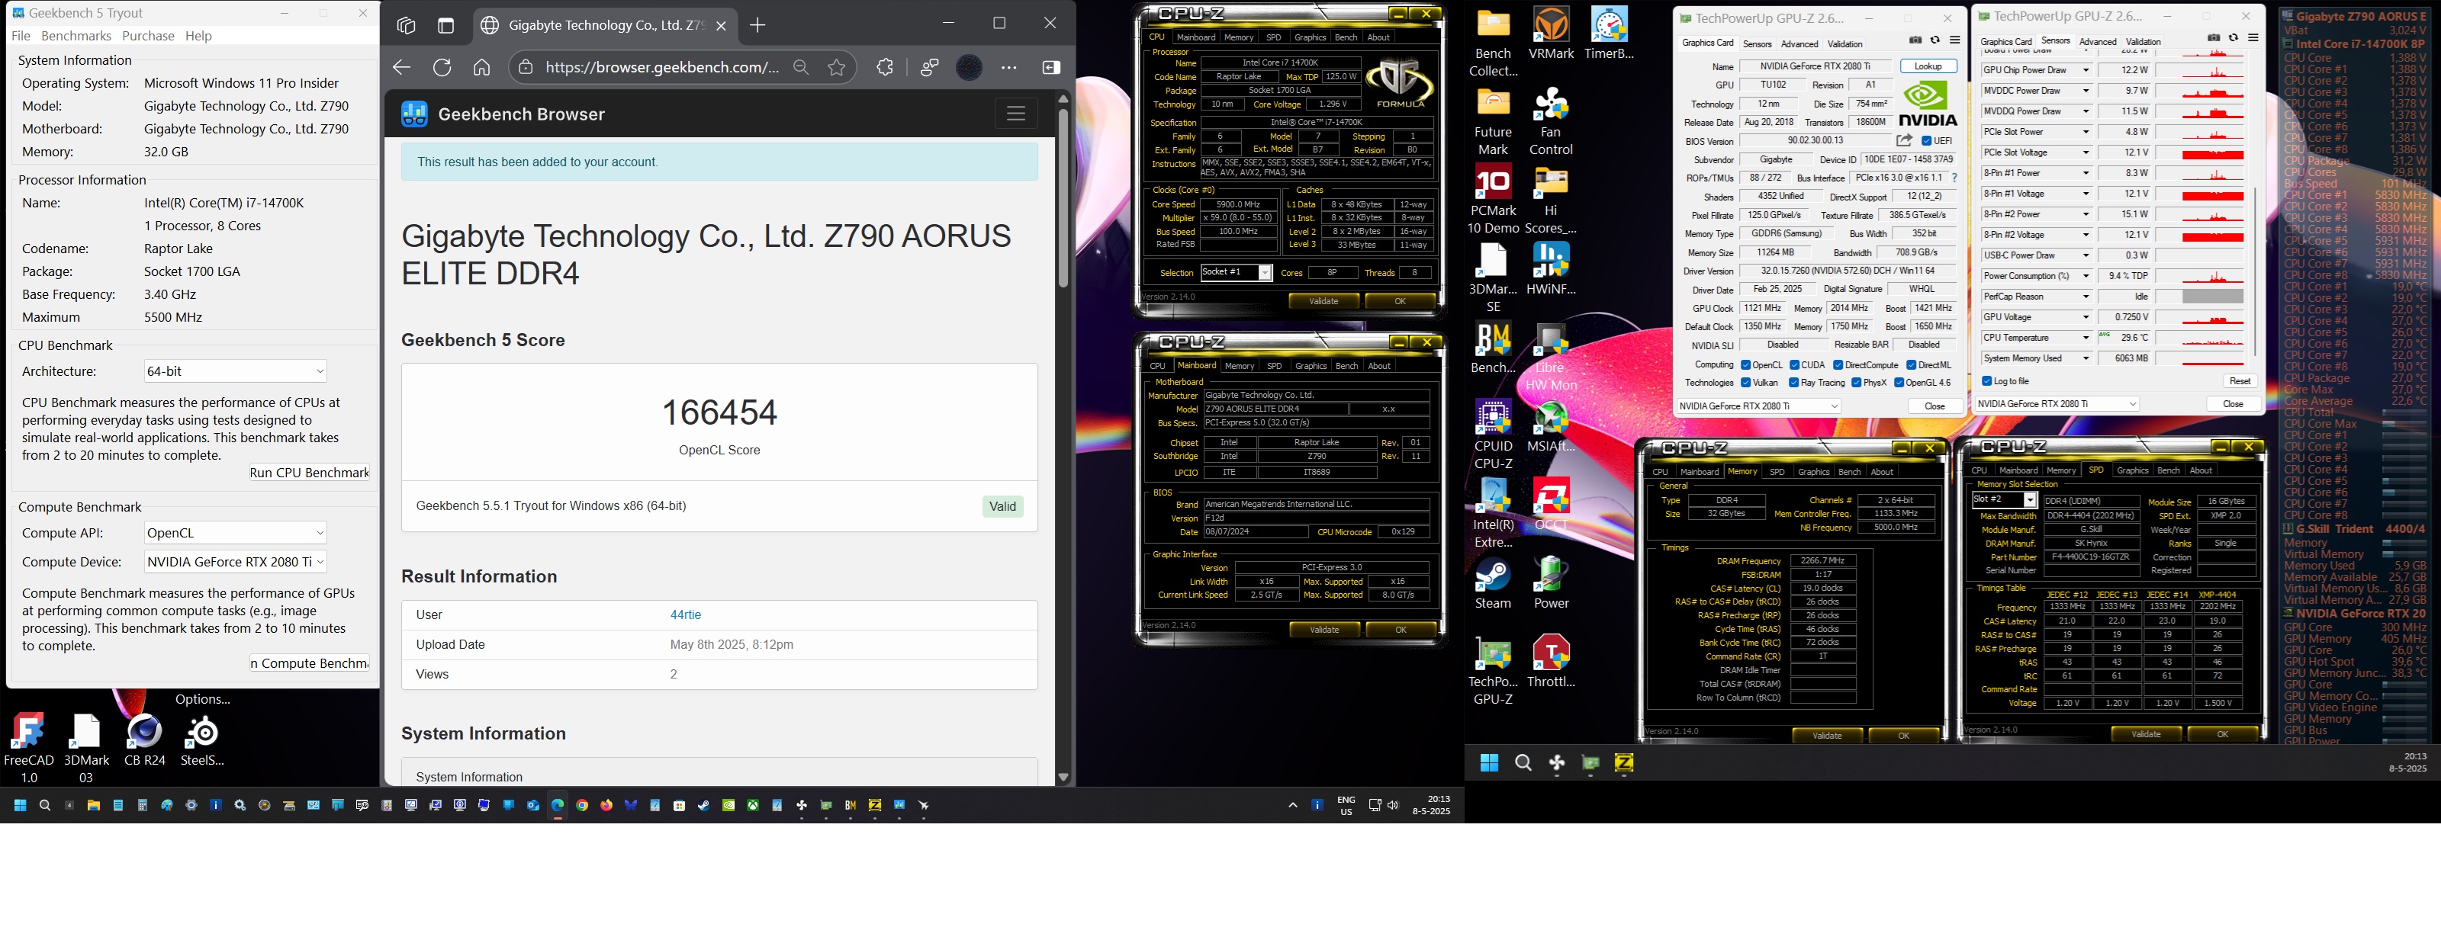Toggle the UEFI checkbox in GPU-Z
Image resolution: width=2441 pixels, height=940 pixels.
click(x=1926, y=141)
